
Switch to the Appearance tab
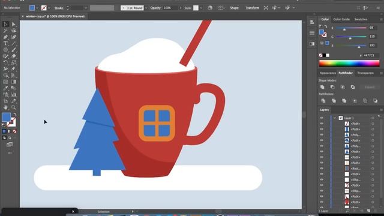(328, 73)
